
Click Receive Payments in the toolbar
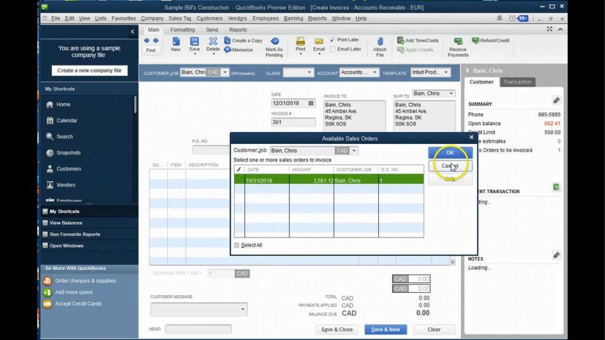point(457,48)
